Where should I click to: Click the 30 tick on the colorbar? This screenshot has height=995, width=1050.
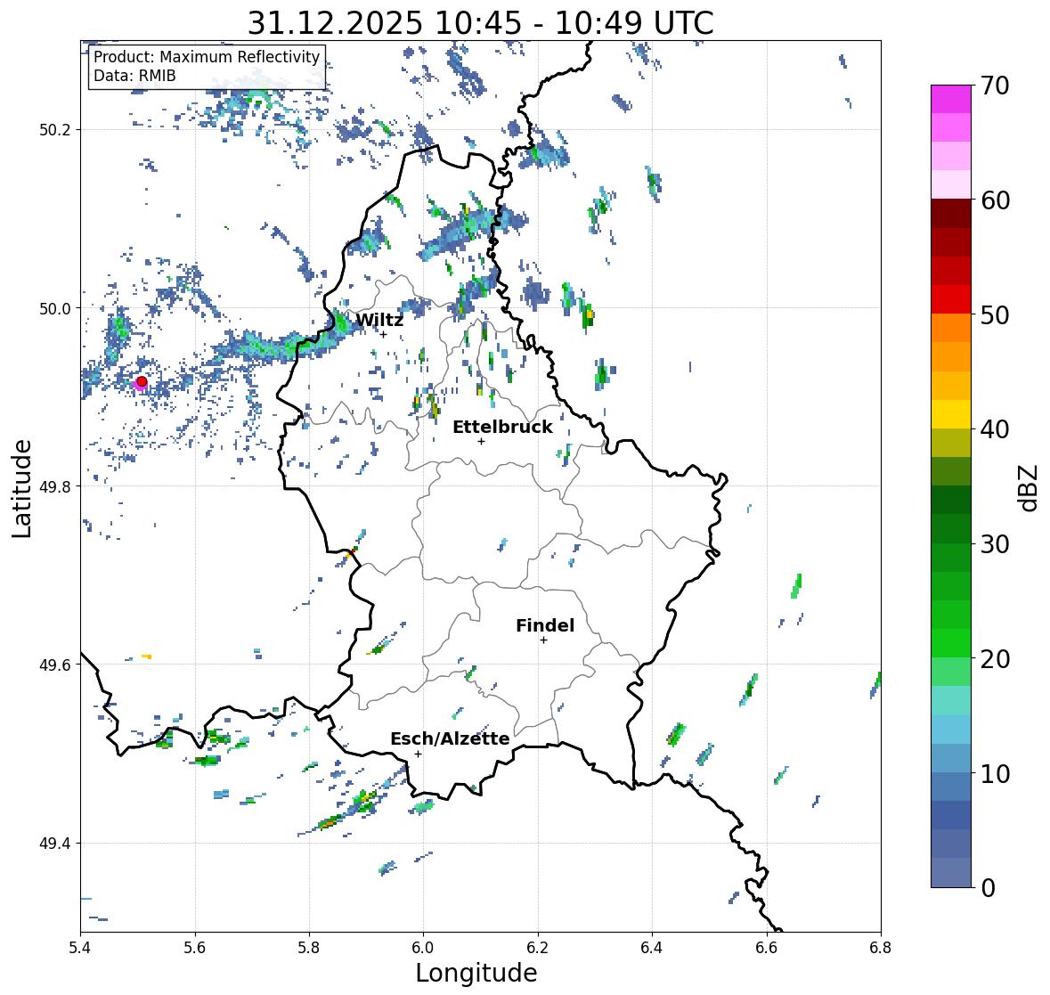(995, 544)
